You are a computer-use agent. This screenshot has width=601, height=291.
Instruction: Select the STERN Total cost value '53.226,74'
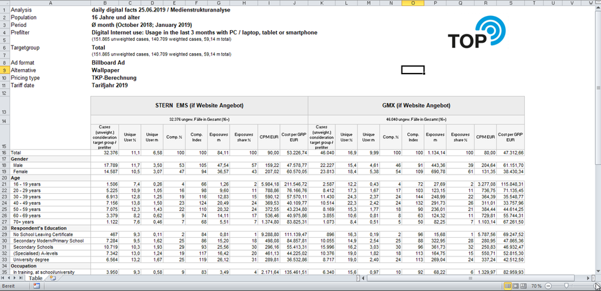click(x=295, y=153)
